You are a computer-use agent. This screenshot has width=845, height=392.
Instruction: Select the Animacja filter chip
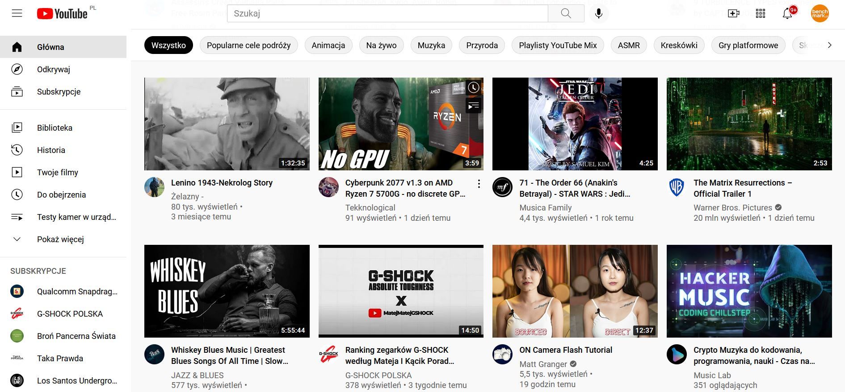click(328, 45)
